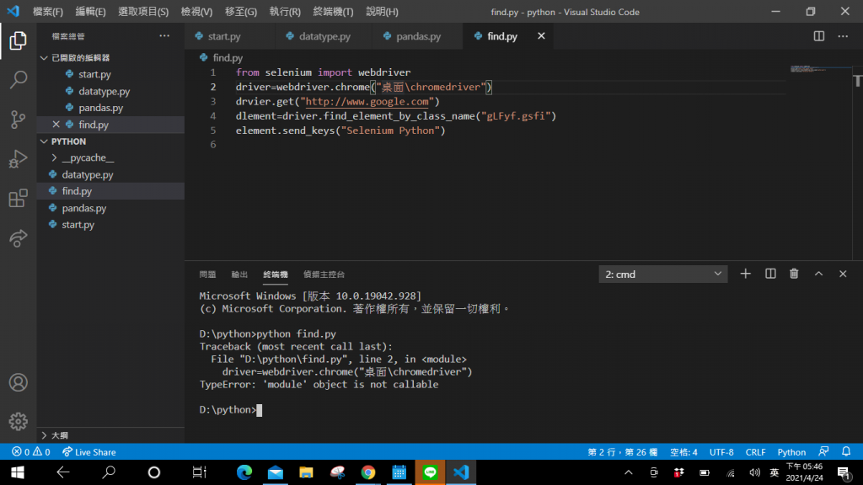Close the find.py editor tab

541,35
